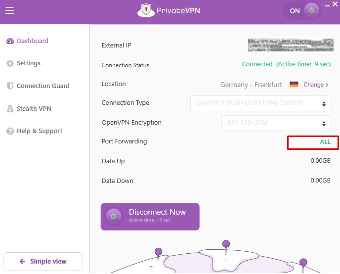The height and width of the screenshot is (274, 340).
Task: Click the left map pin
Action: coord(158,254)
